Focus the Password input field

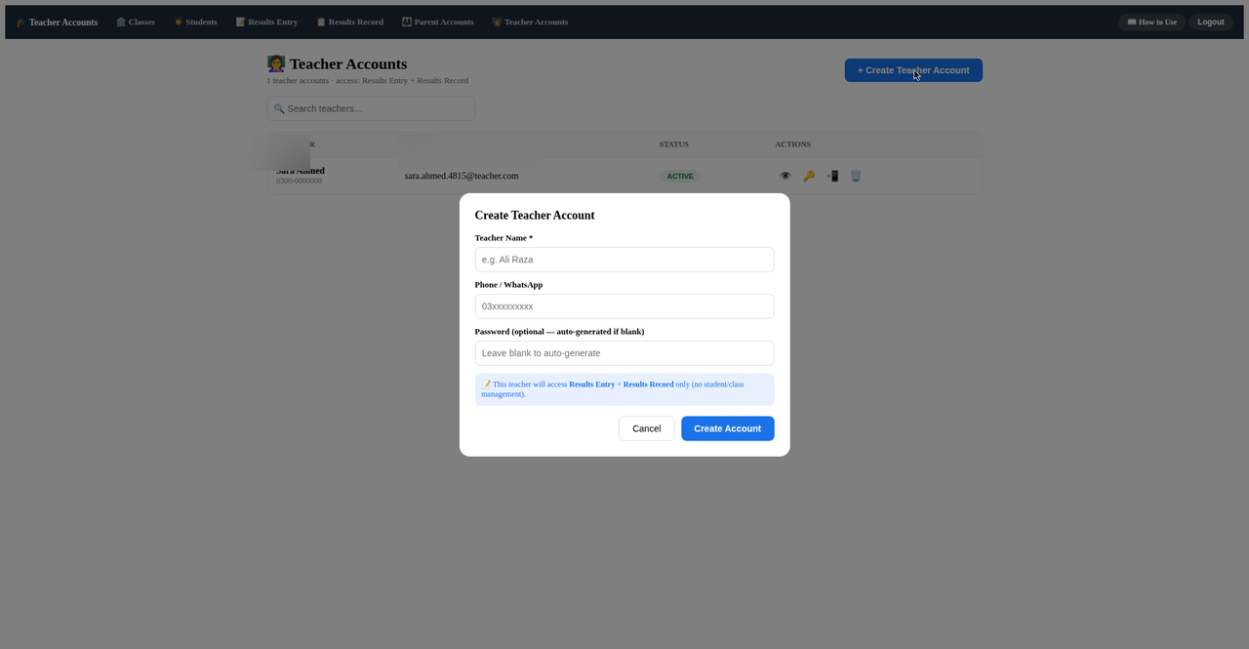pyautogui.click(x=624, y=353)
